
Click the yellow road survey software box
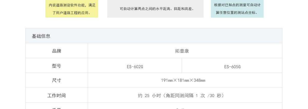click(72, 9)
